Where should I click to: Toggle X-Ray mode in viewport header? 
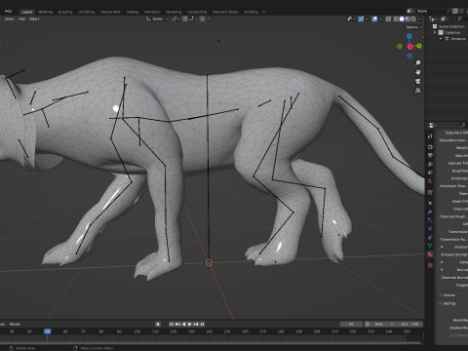(388, 19)
